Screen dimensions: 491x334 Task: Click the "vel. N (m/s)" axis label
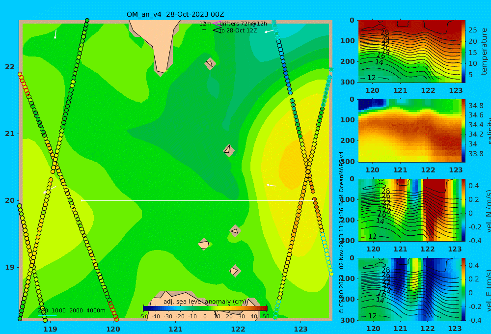pyautogui.click(x=488, y=210)
